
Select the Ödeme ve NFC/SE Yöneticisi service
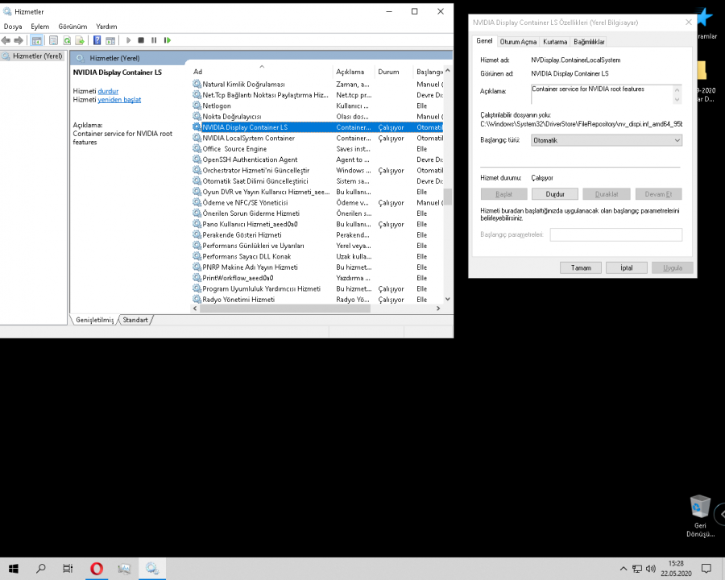pyautogui.click(x=317, y=202)
